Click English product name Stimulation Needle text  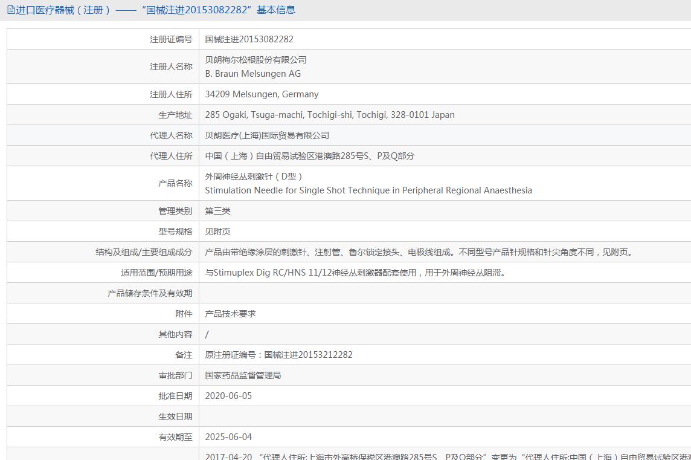tap(368, 190)
